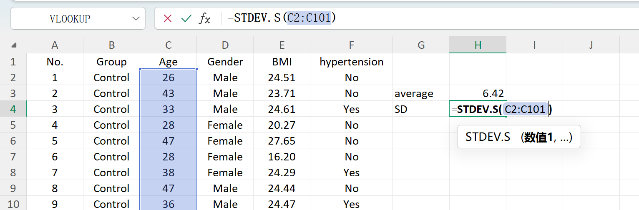Image resolution: width=639 pixels, height=210 pixels.
Task: Click the 'average' label cell
Action: click(x=421, y=93)
